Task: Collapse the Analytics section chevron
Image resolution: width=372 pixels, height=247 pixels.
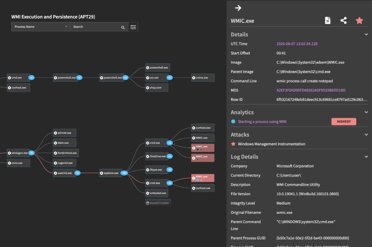Action: point(366,112)
